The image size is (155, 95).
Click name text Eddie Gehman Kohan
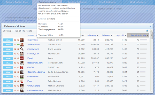click(58, 72)
